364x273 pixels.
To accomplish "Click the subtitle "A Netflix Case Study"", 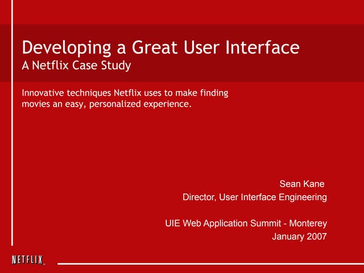I will (76, 65).
